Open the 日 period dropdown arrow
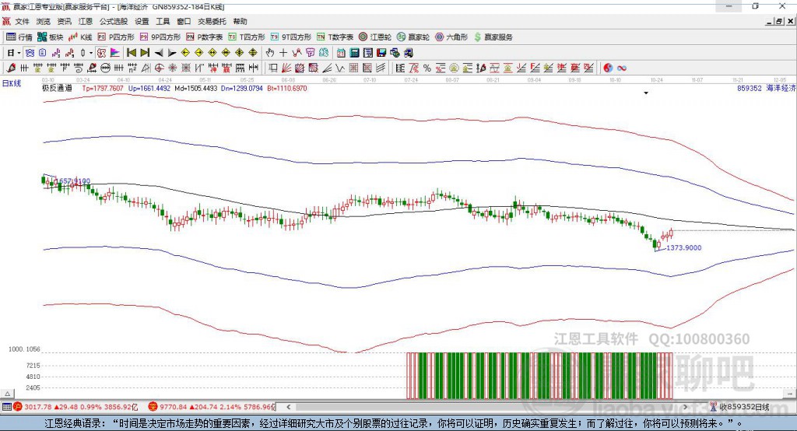The height and width of the screenshot is (431, 797). click(x=19, y=52)
